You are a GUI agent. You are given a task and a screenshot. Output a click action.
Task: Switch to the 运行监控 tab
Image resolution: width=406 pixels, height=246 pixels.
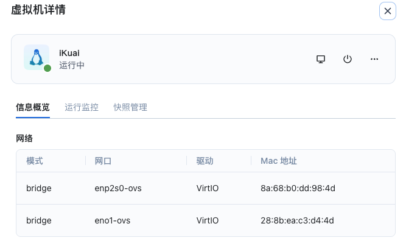point(82,107)
